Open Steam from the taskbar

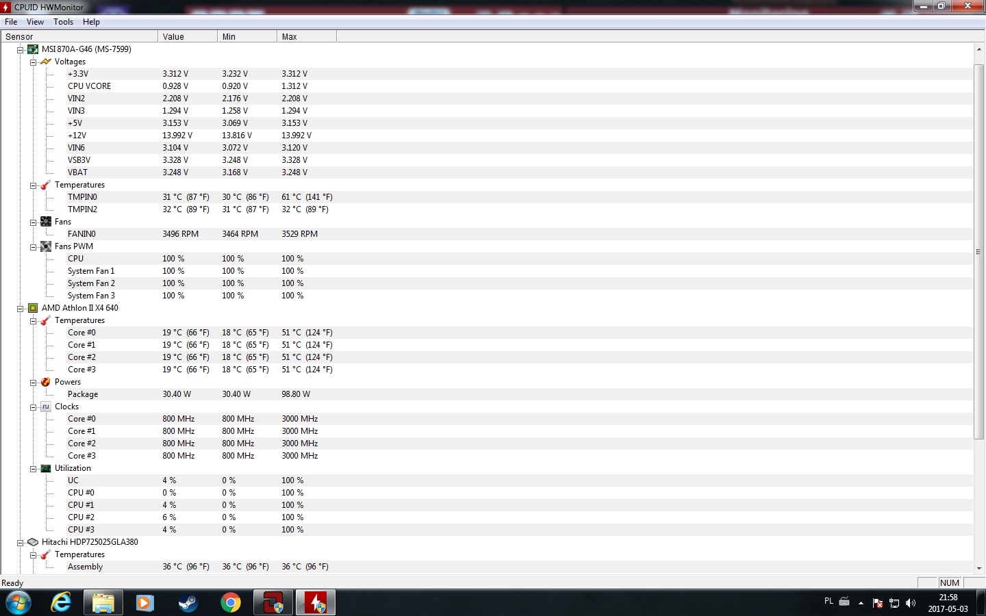[x=188, y=603]
